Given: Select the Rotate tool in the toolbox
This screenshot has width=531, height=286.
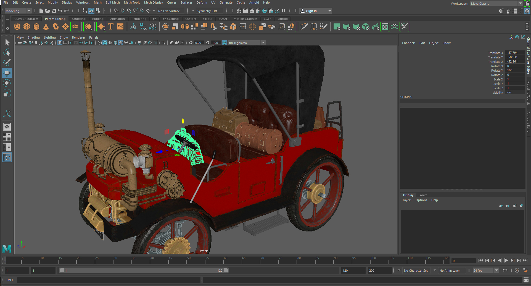Looking at the screenshot, I should tap(7, 83).
